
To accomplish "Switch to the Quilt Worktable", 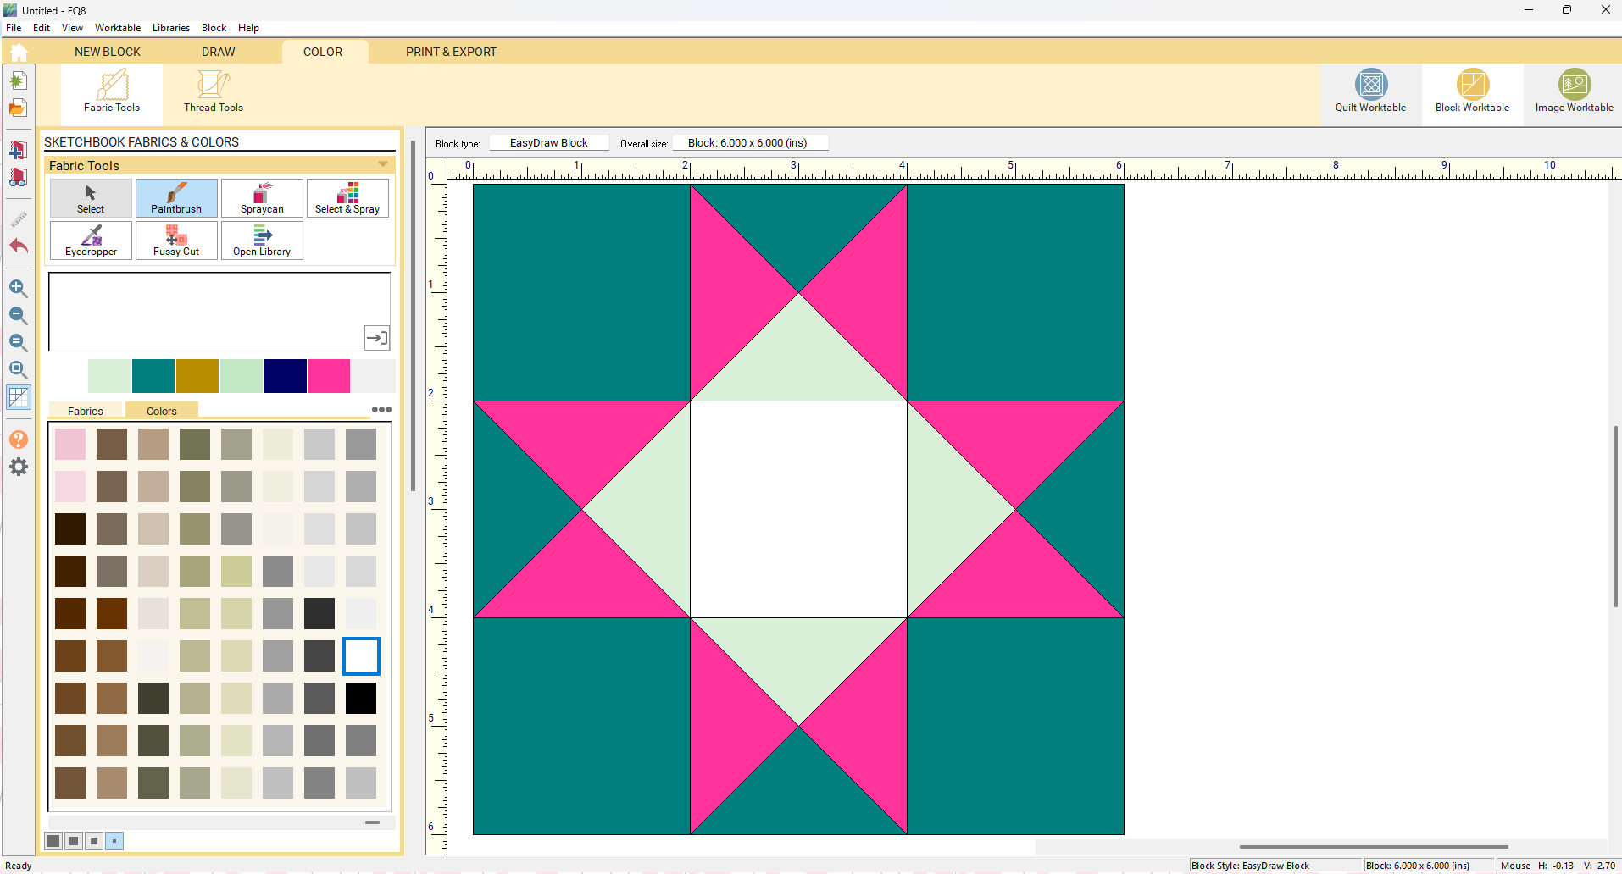I will [1369, 93].
